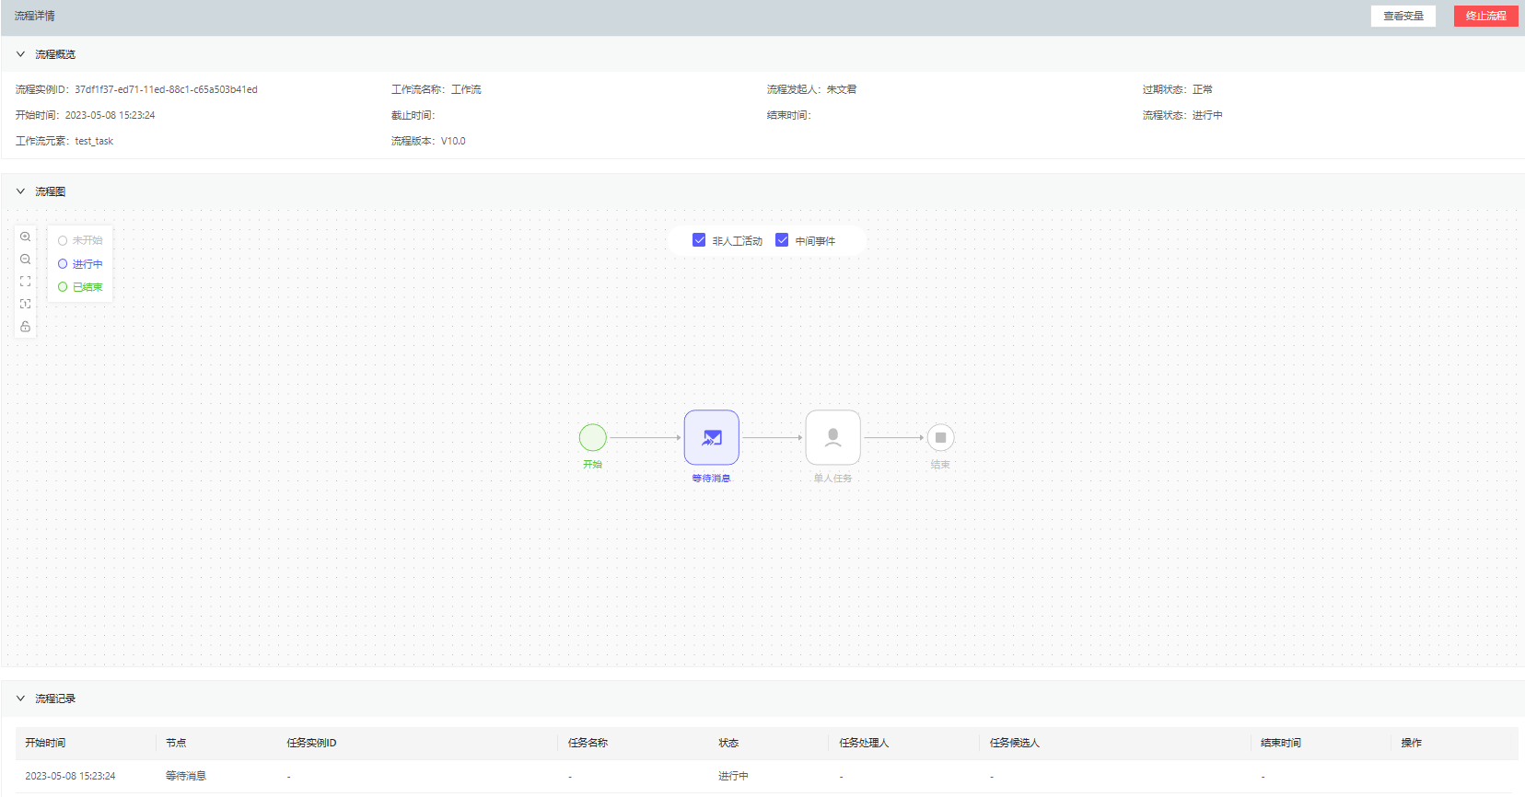
Task: Click the 结束 end event node
Action: pyautogui.click(x=940, y=438)
